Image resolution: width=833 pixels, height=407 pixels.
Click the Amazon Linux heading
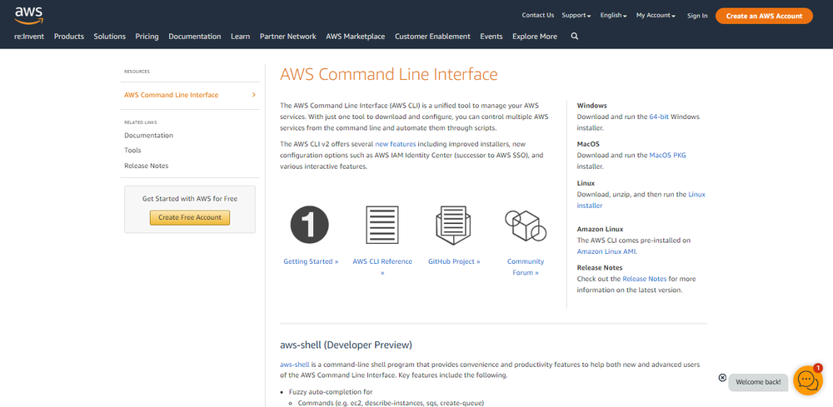[x=600, y=229]
